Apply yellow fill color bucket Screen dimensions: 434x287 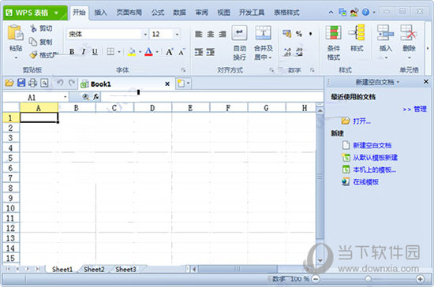point(132,52)
